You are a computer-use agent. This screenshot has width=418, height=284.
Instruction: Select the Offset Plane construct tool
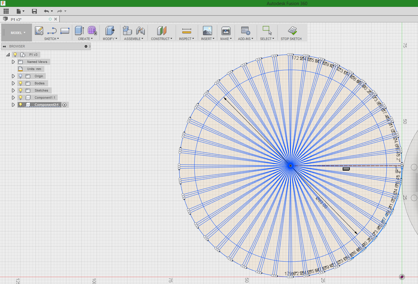[x=161, y=30]
